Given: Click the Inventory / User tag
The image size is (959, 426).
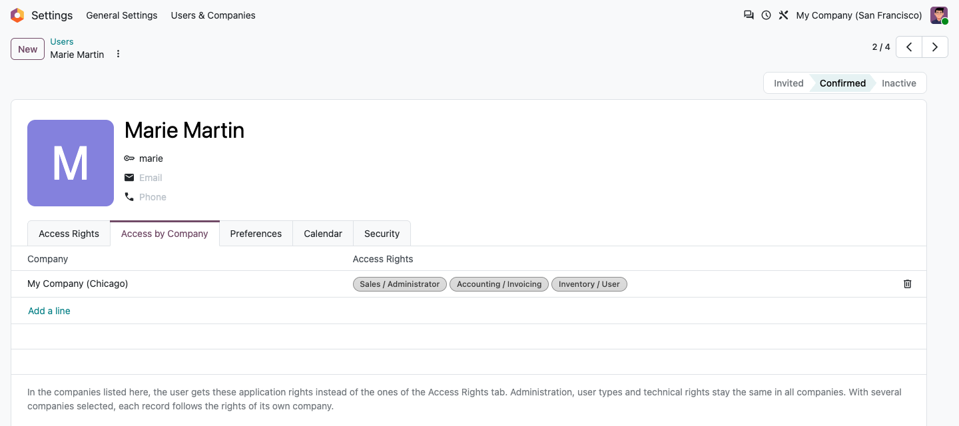Looking at the screenshot, I should tap(589, 284).
